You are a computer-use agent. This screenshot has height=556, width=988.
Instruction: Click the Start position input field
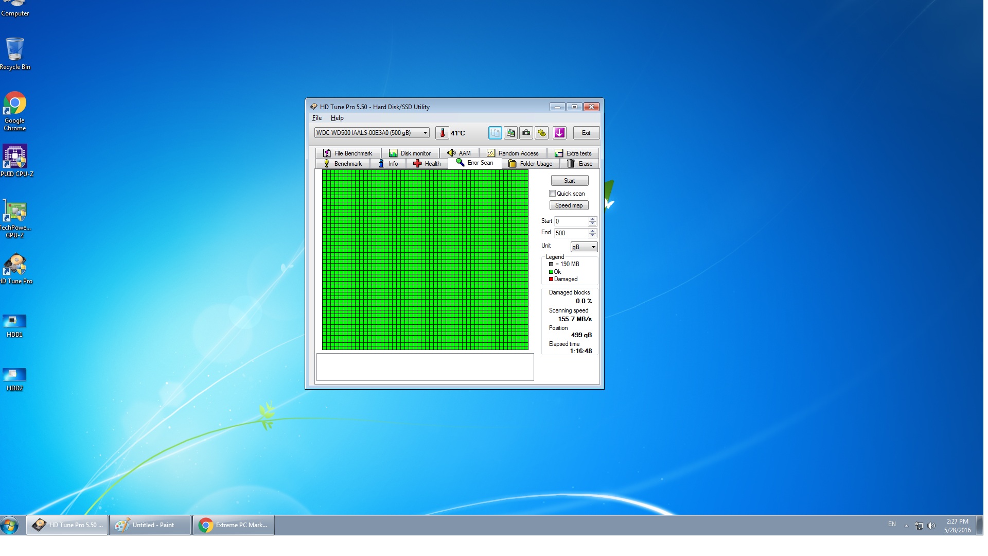click(x=571, y=221)
